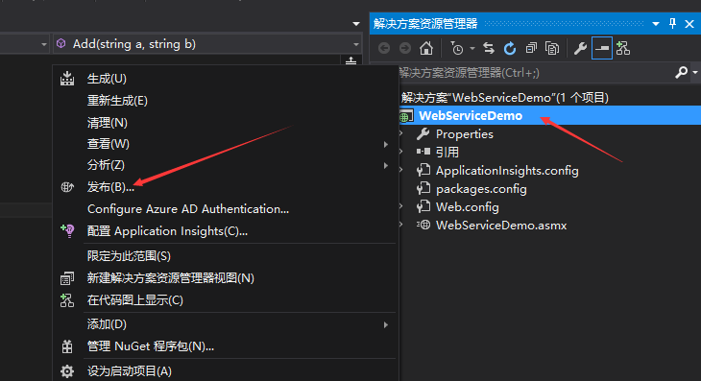701x381 pixels.
Task: Click the web project icon beside WebServiceDemo
Action: 406,116
